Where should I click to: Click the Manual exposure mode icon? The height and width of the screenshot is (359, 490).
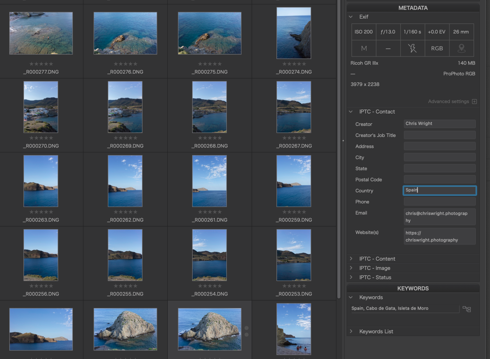(364, 48)
